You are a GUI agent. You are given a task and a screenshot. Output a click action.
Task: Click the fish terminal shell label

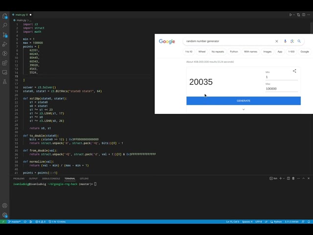[273, 178]
